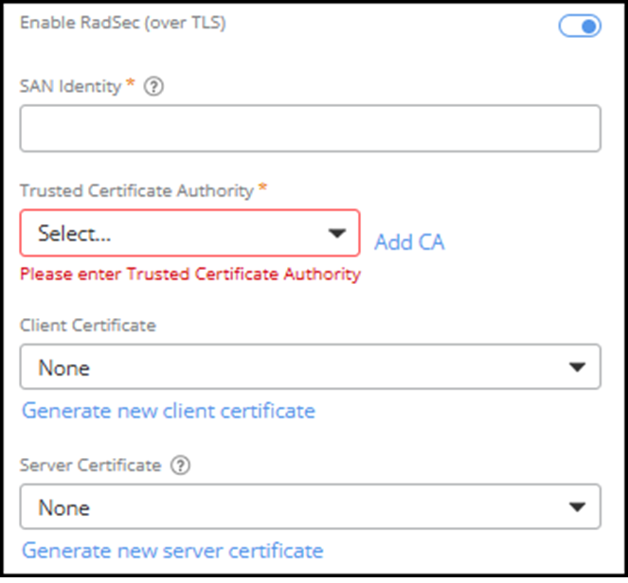This screenshot has width=628, height=583.
Task: Click the Add CA link
Action: click(x=409, y=242)
